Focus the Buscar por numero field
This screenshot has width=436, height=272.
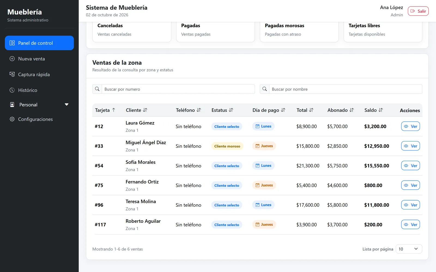tap(178, 89)
